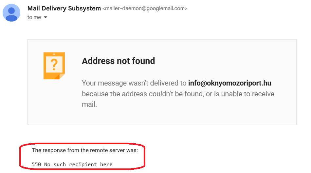Click the orange question mark note icon

(54, 66)
